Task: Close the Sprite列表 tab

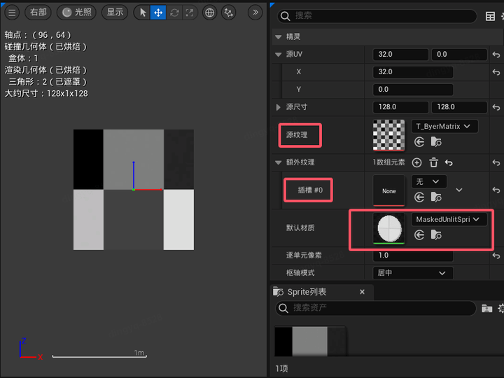Action: click(x=362, y=292)
